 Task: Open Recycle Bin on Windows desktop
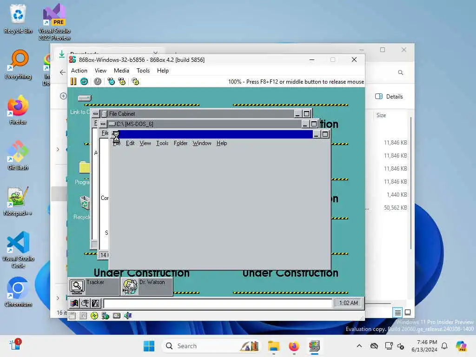point(18,19)
